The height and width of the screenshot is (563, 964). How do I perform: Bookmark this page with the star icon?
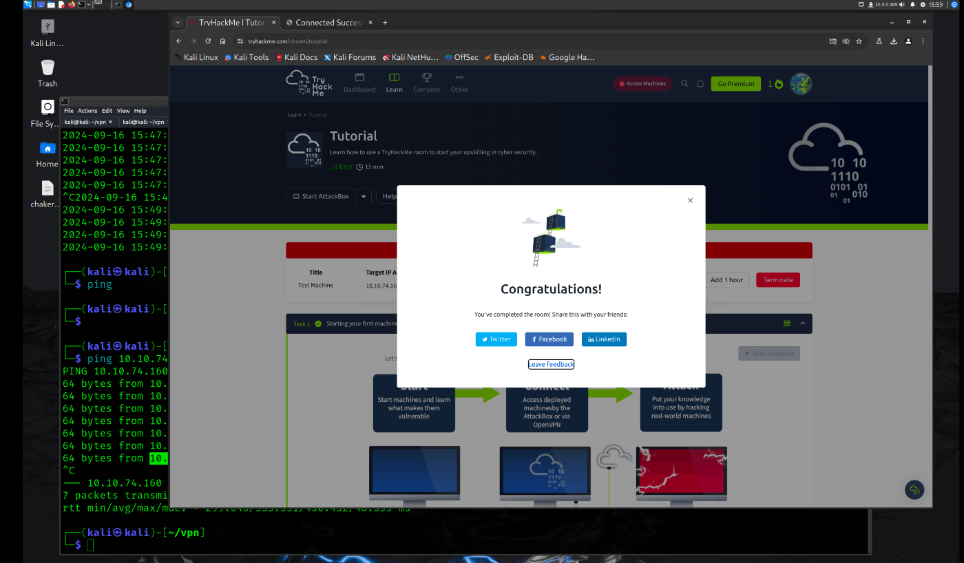click(x=859, y=41)
